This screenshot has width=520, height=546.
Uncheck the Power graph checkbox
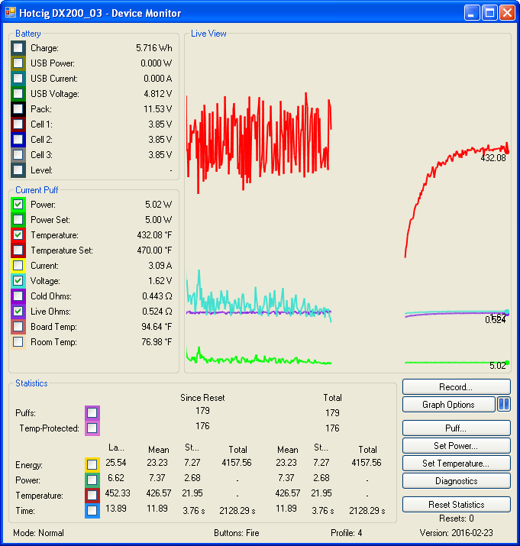click(18, 205)
